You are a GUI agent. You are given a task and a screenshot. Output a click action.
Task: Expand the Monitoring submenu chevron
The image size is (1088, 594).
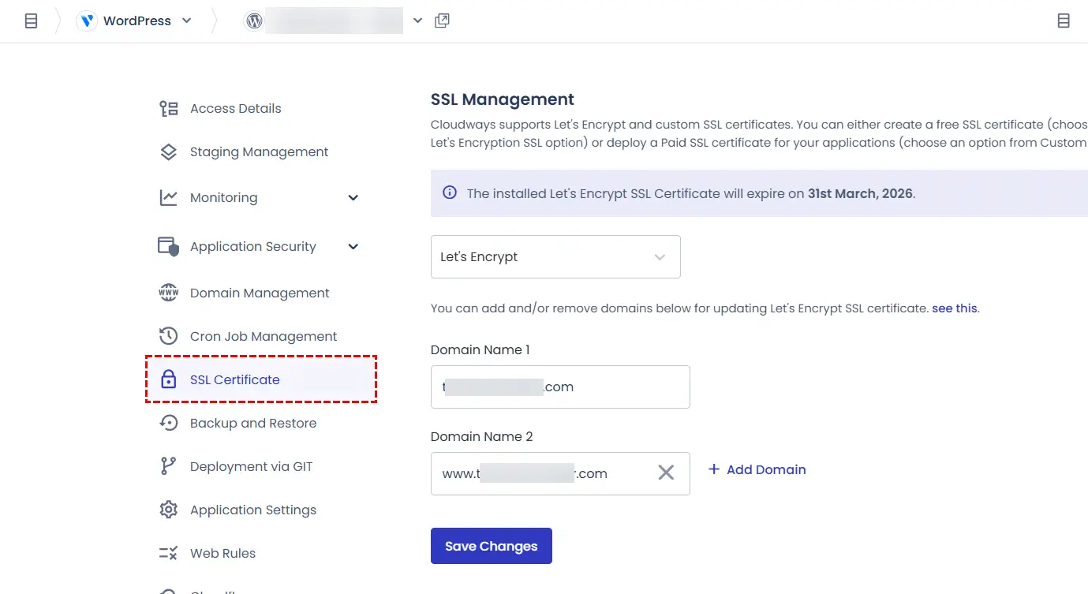pos(353,197)
